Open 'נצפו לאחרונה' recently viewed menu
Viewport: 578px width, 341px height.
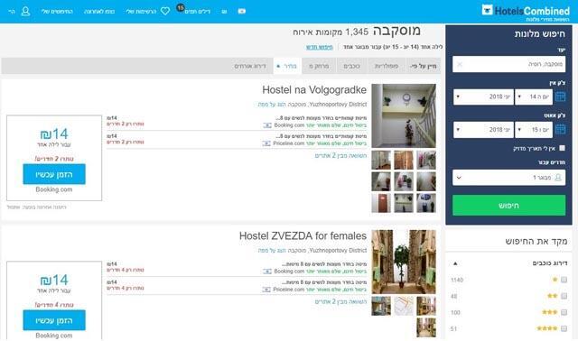click(x=99, y=12)
